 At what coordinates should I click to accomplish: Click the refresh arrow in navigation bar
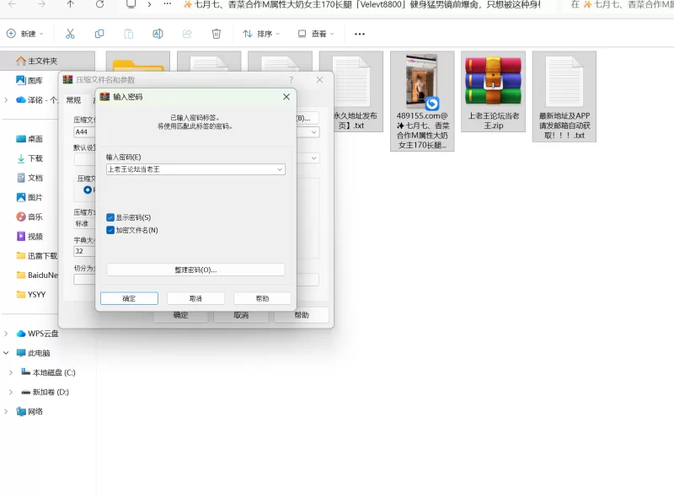click(x=99, y=4)
